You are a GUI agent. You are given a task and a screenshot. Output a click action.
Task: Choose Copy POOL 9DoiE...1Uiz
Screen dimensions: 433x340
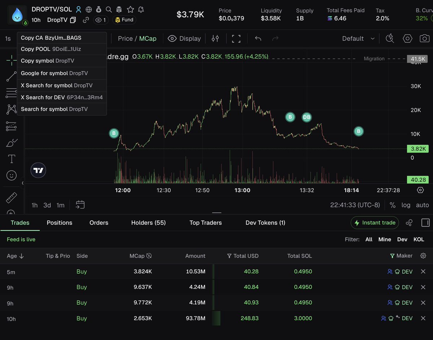(62, 49)
